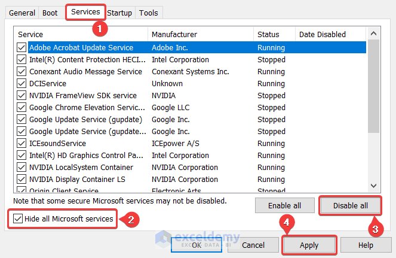Open the Tools tab
This screenshot has height=258, width=396.
(x=148, y=13)
